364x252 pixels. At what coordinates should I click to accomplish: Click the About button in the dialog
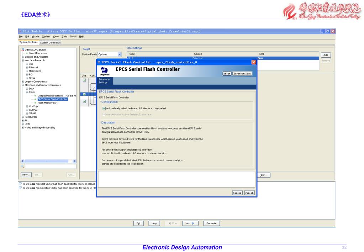227,74
